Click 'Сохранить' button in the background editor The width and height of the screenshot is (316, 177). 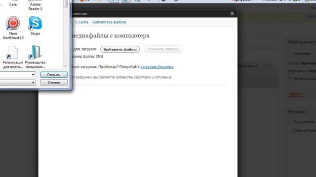(302, 54)
